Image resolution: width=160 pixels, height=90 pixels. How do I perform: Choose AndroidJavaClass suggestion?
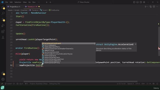[x=68, y=57]
